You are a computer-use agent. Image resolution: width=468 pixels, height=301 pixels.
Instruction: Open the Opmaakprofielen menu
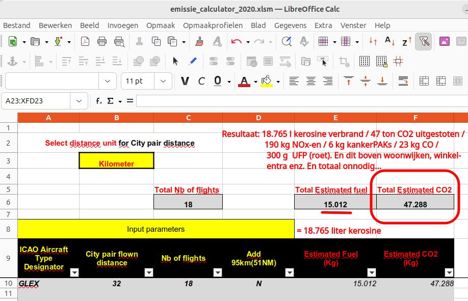click(x=213, y=25)
